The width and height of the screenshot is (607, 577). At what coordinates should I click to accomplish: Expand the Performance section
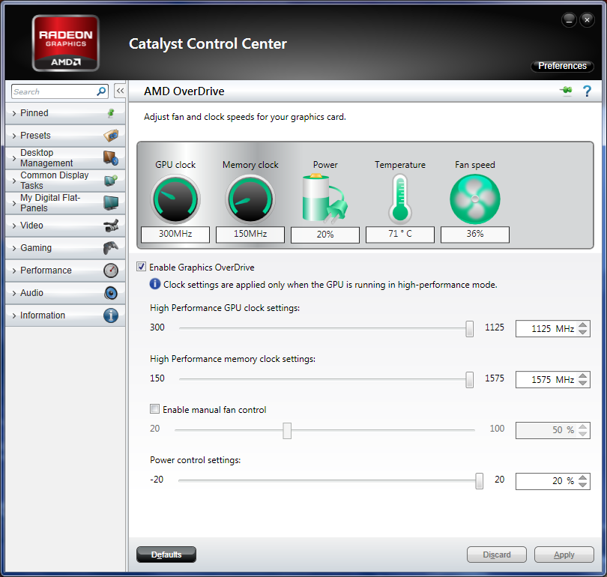[14, 270]
